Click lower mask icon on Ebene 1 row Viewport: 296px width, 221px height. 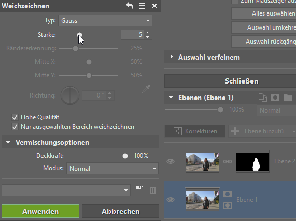pyautogui.click(x=228, y=205)
